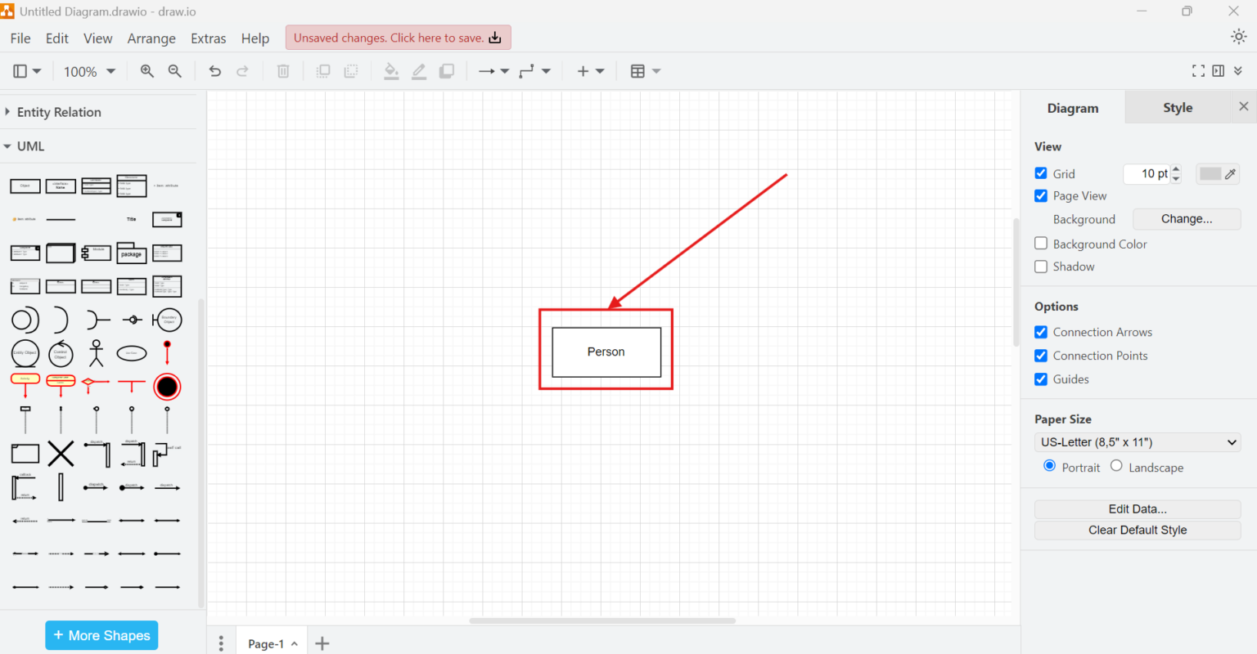Viewport: 1257px width, 654px height.
Task: Select the UML Actor shape
Action: coord(96,353)
